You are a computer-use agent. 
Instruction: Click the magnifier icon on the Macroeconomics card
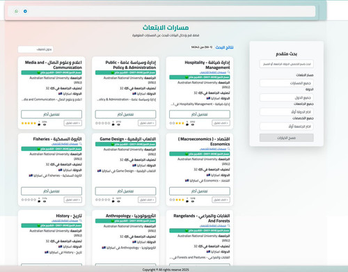[228, 149]
